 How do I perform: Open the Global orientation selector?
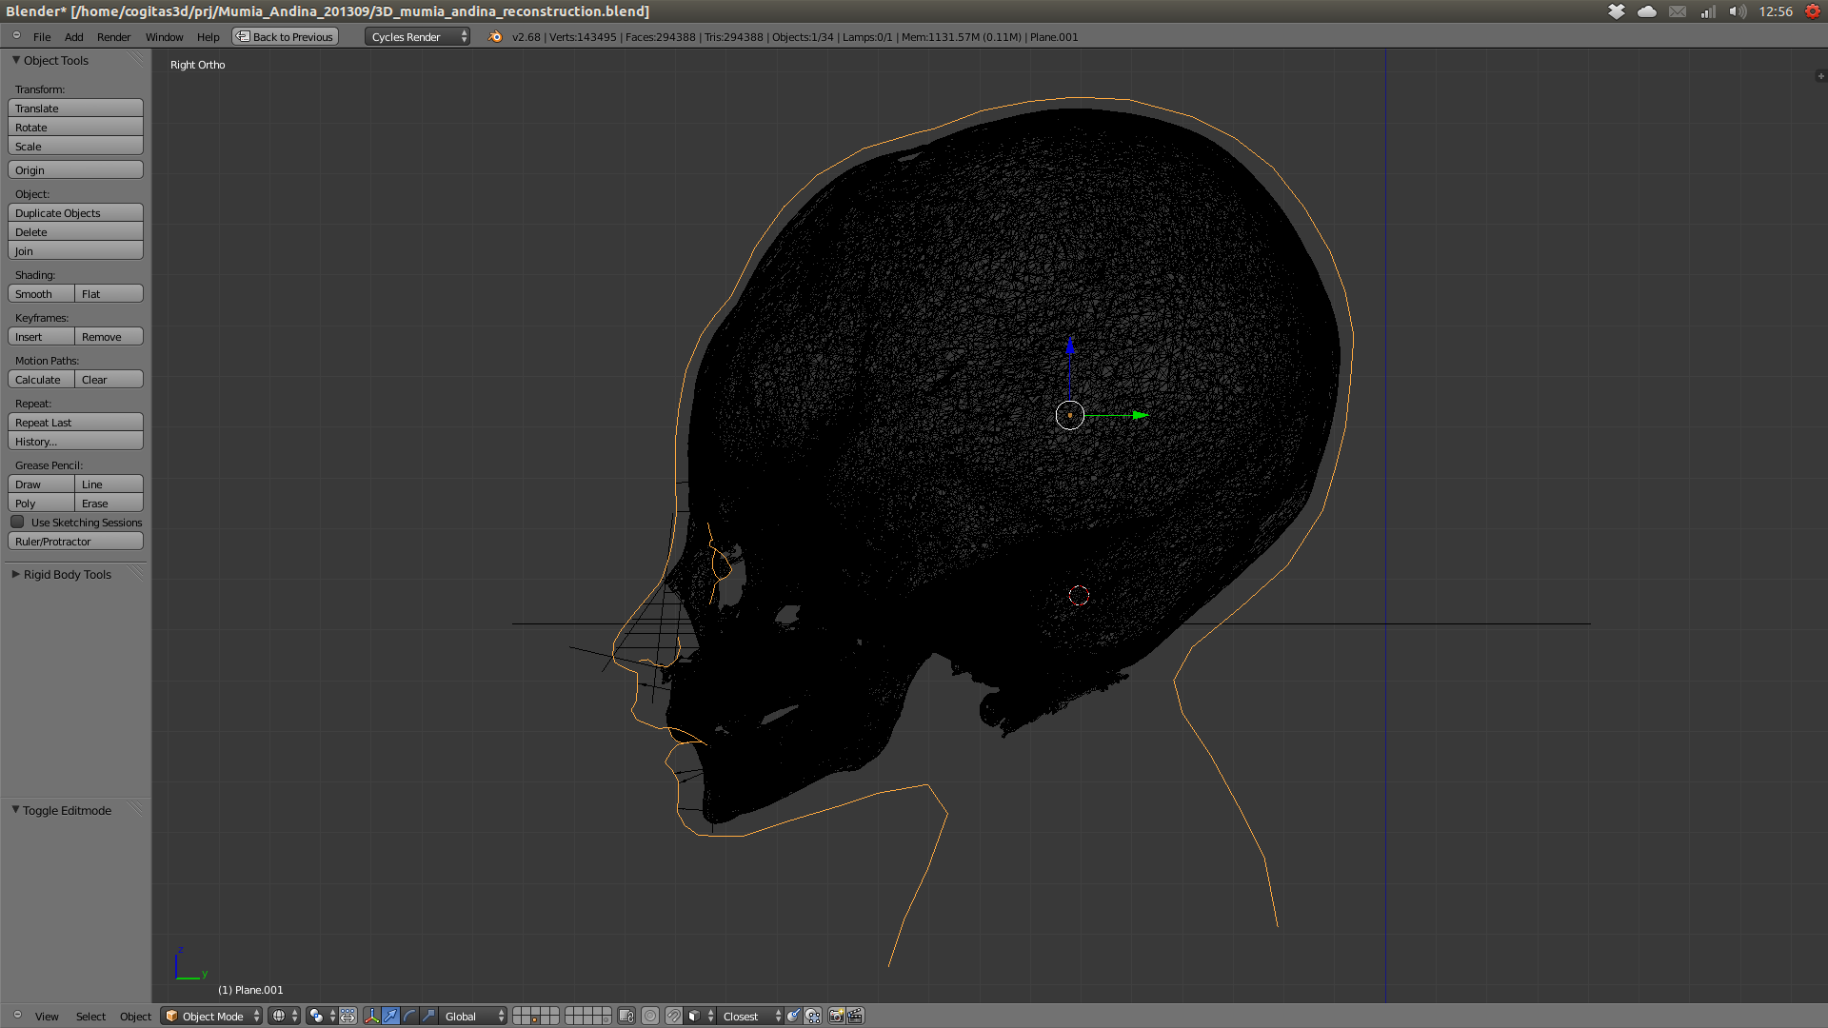point(473,1017)
